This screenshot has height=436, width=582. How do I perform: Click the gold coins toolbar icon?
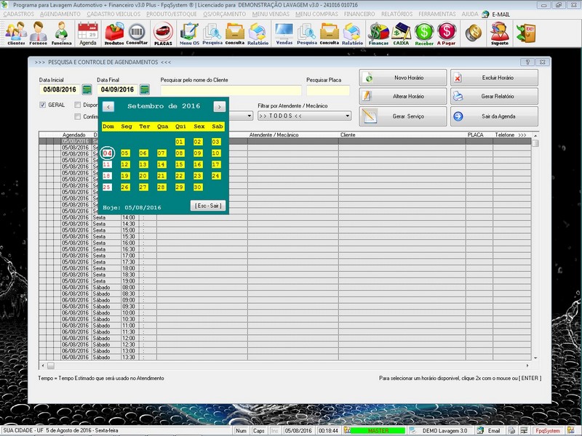tap(474, 33)
